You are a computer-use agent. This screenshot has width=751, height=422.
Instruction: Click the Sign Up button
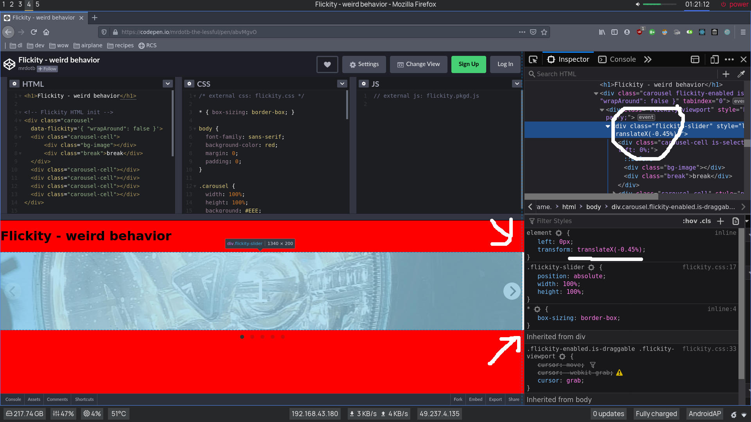pos(469,64)
